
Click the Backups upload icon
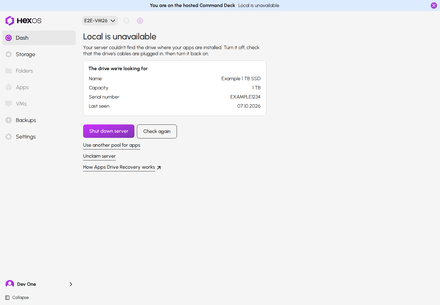click(9, 120)
